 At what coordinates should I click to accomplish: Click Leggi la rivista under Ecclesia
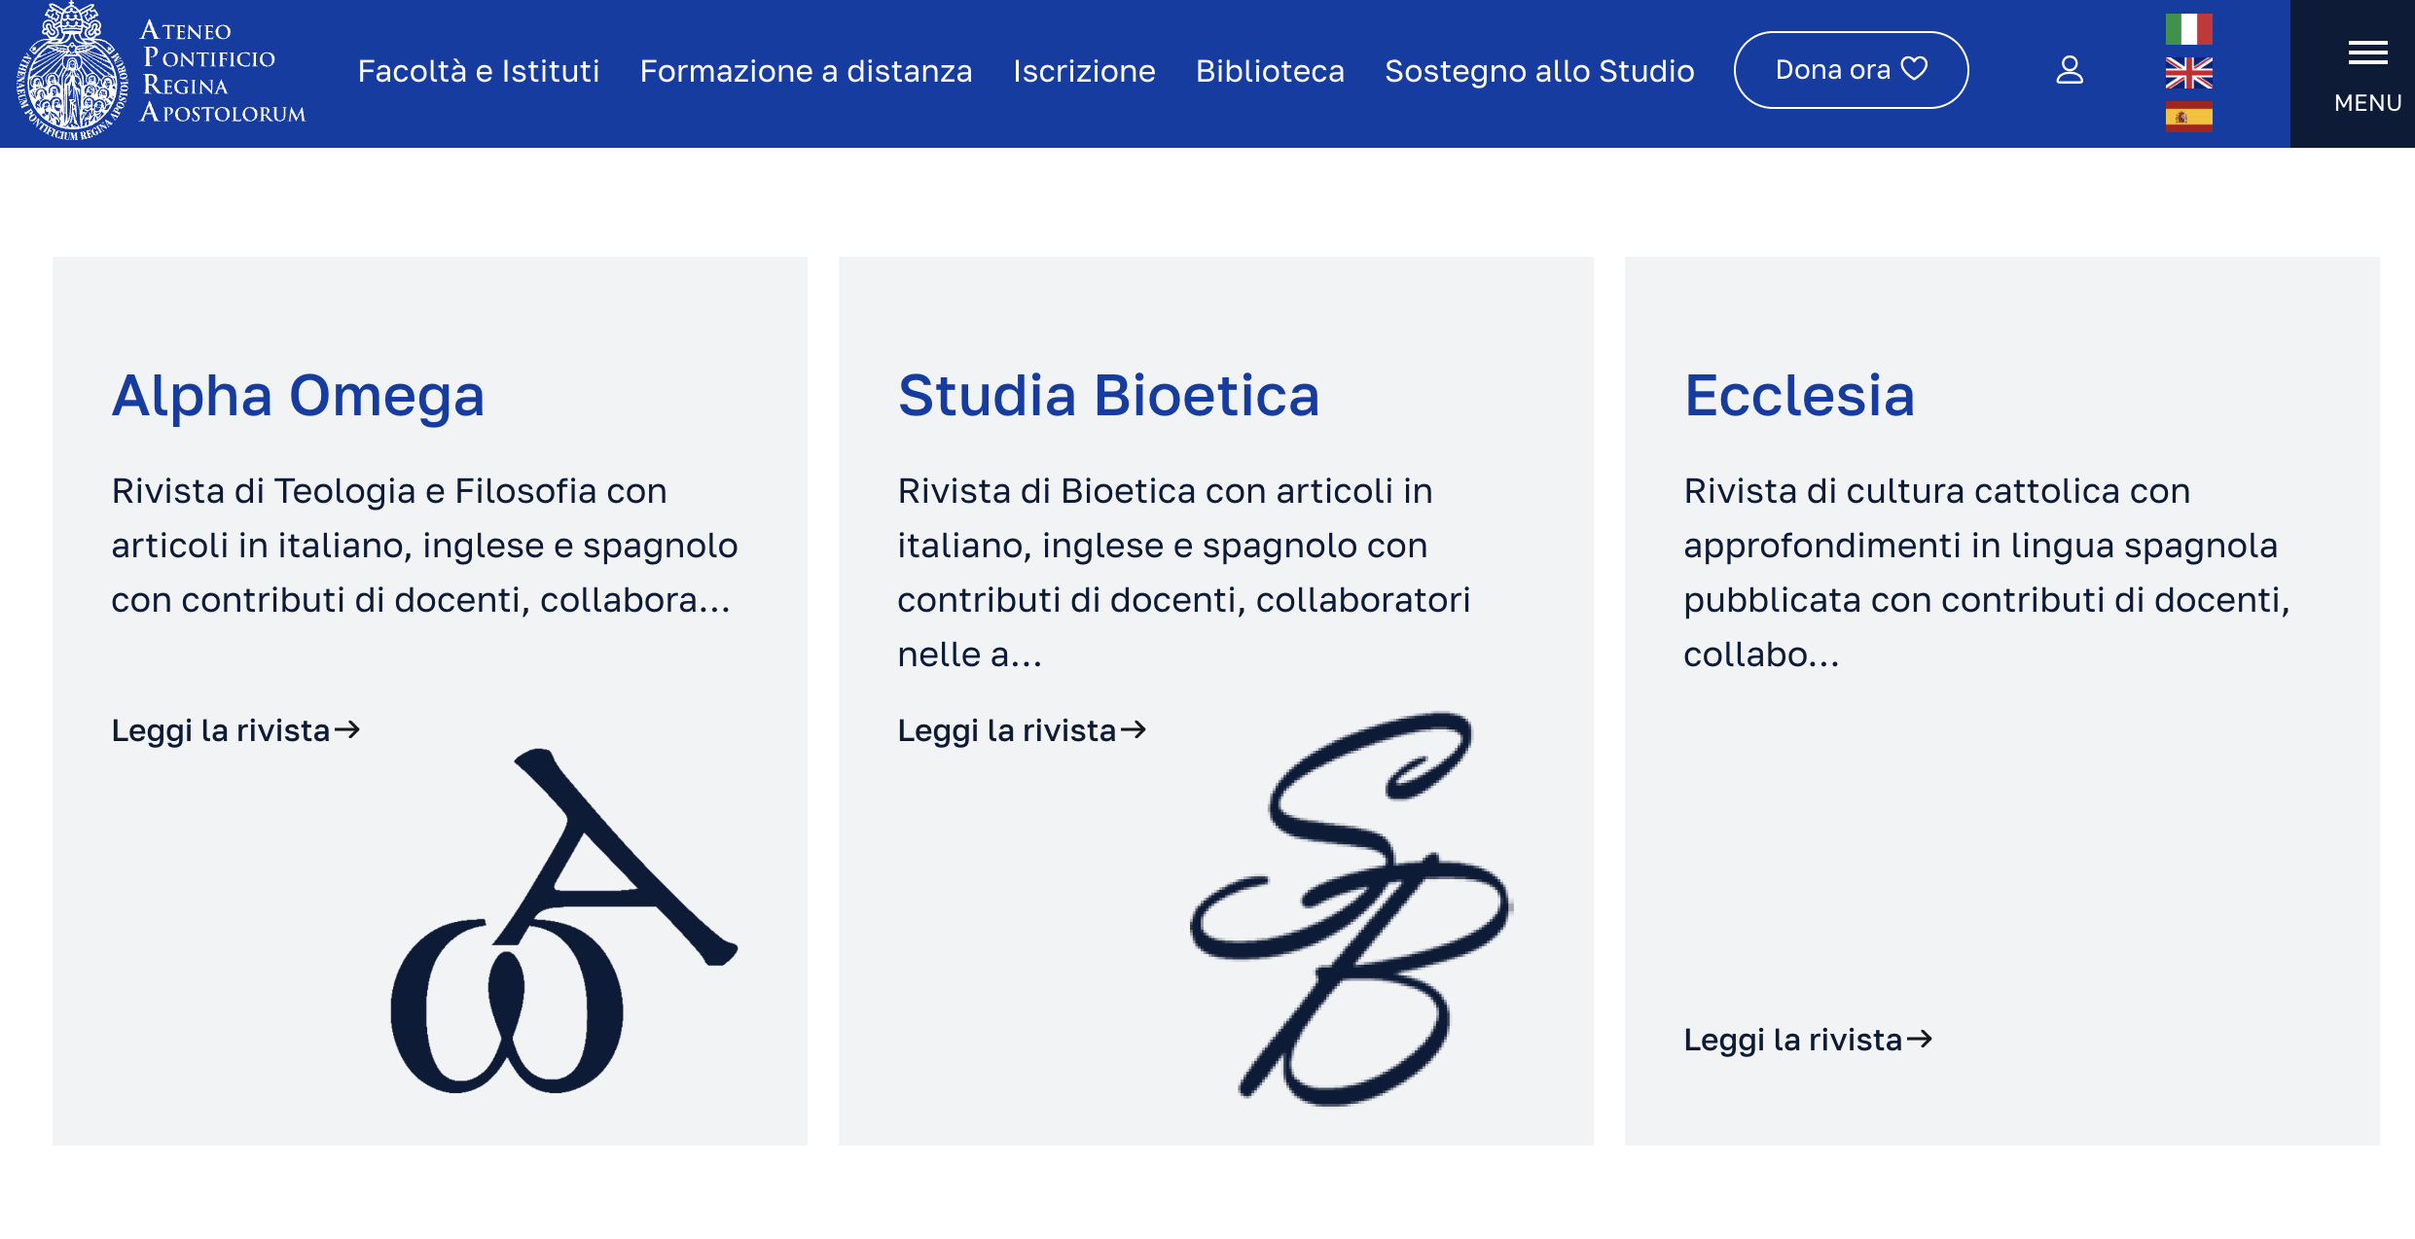pyautogui.click(x=1808, y=1040)
